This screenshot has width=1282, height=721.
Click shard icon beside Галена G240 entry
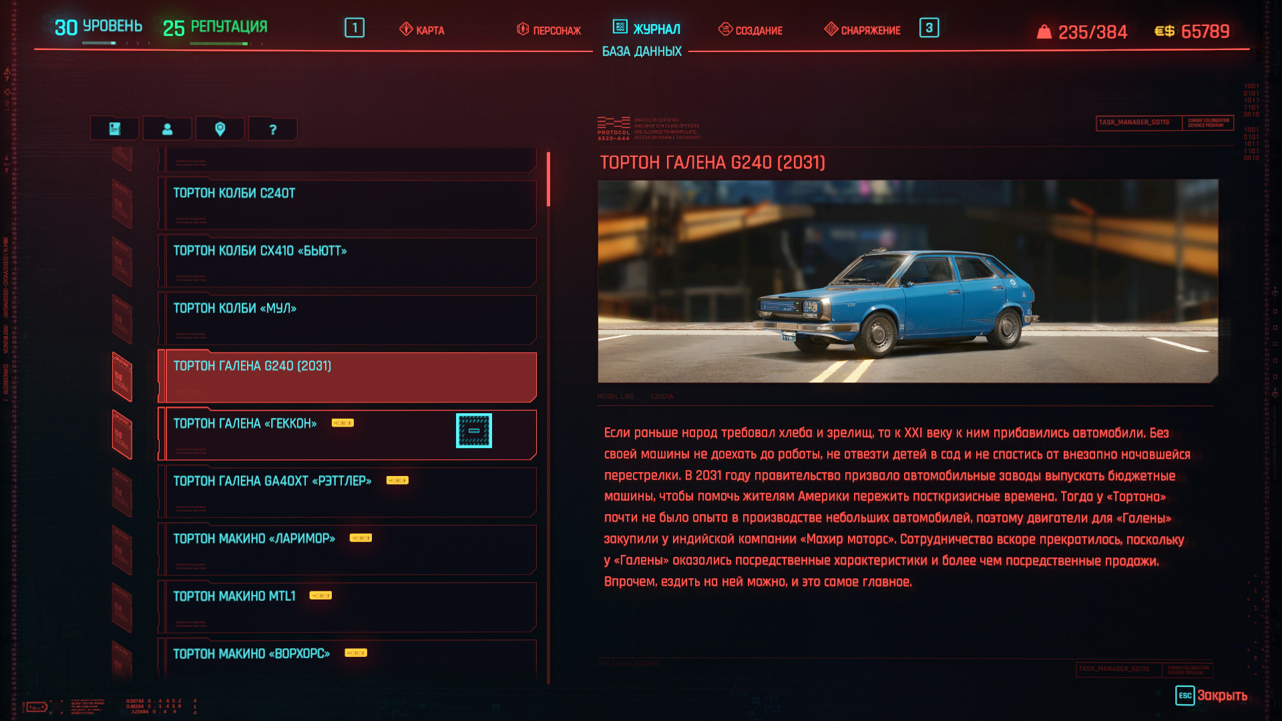click(122, 377)
